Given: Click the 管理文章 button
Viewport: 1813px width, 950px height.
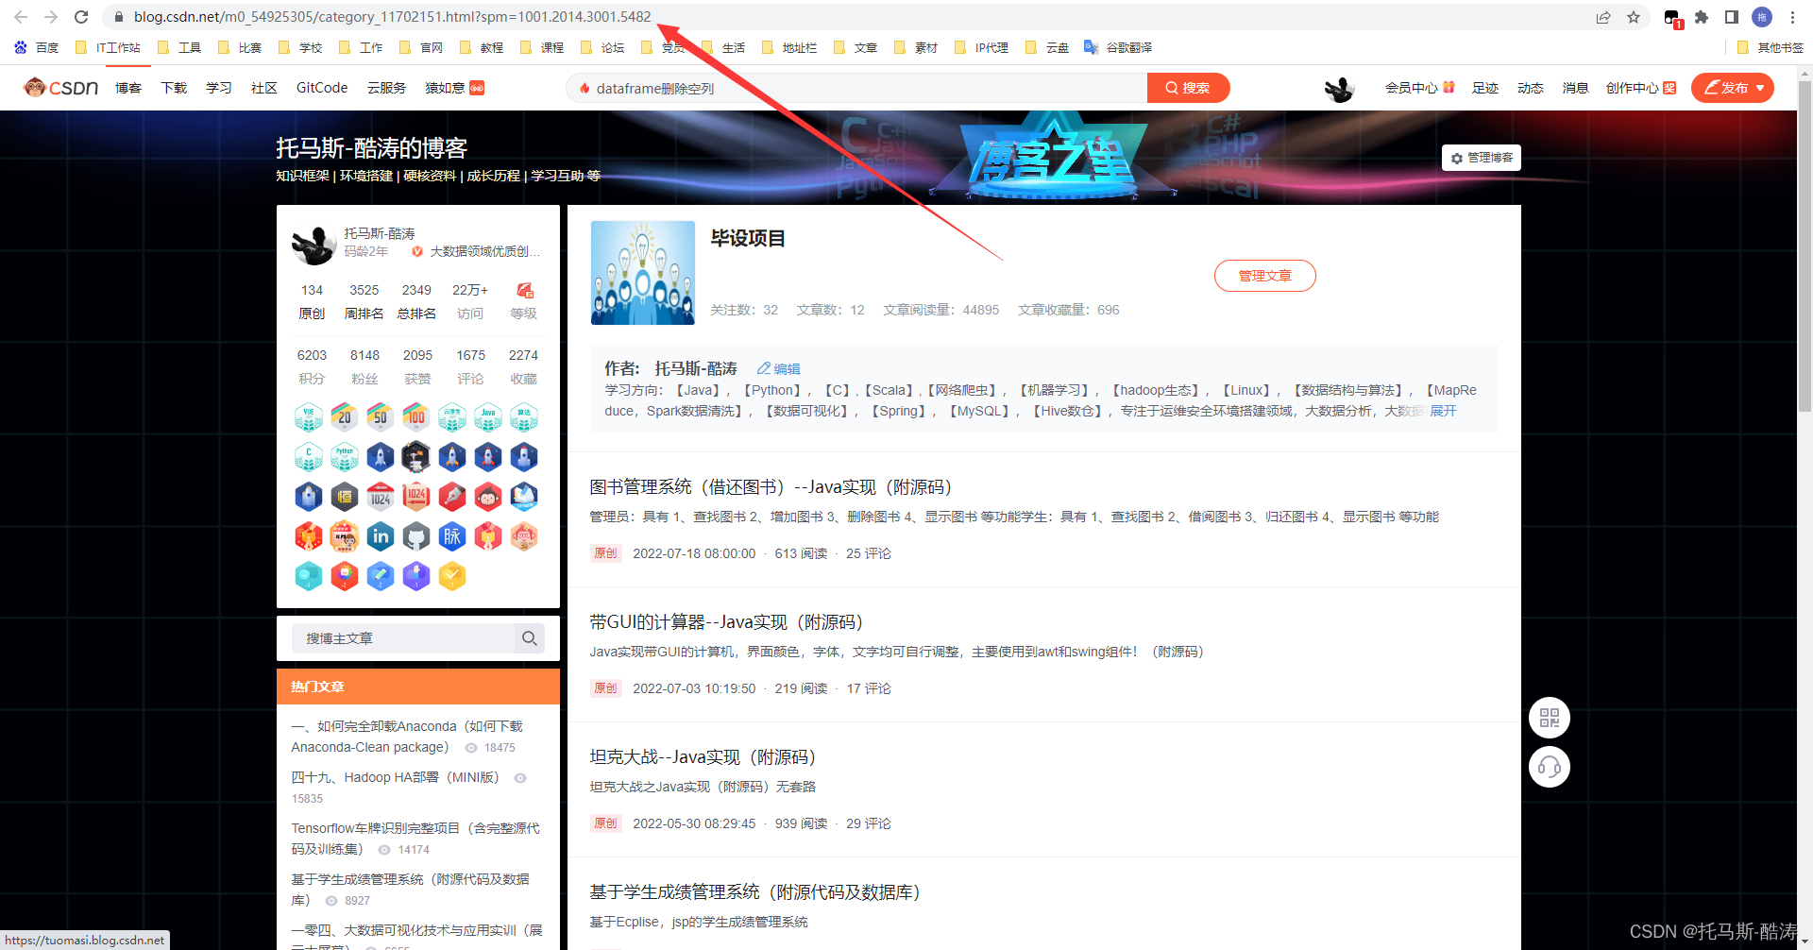Looking at the screenshot, I should tap(1264, 275).
